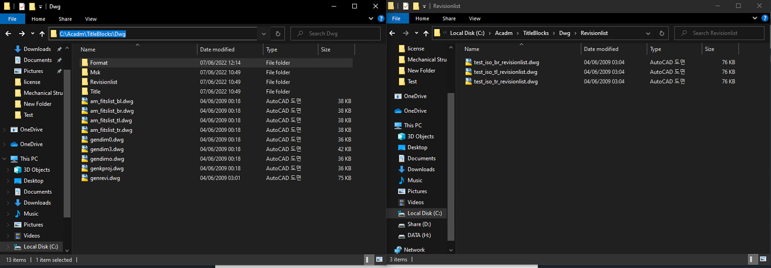Click Search Revisionlist input box
Screen dimensions: 771x268
[720, 33]
